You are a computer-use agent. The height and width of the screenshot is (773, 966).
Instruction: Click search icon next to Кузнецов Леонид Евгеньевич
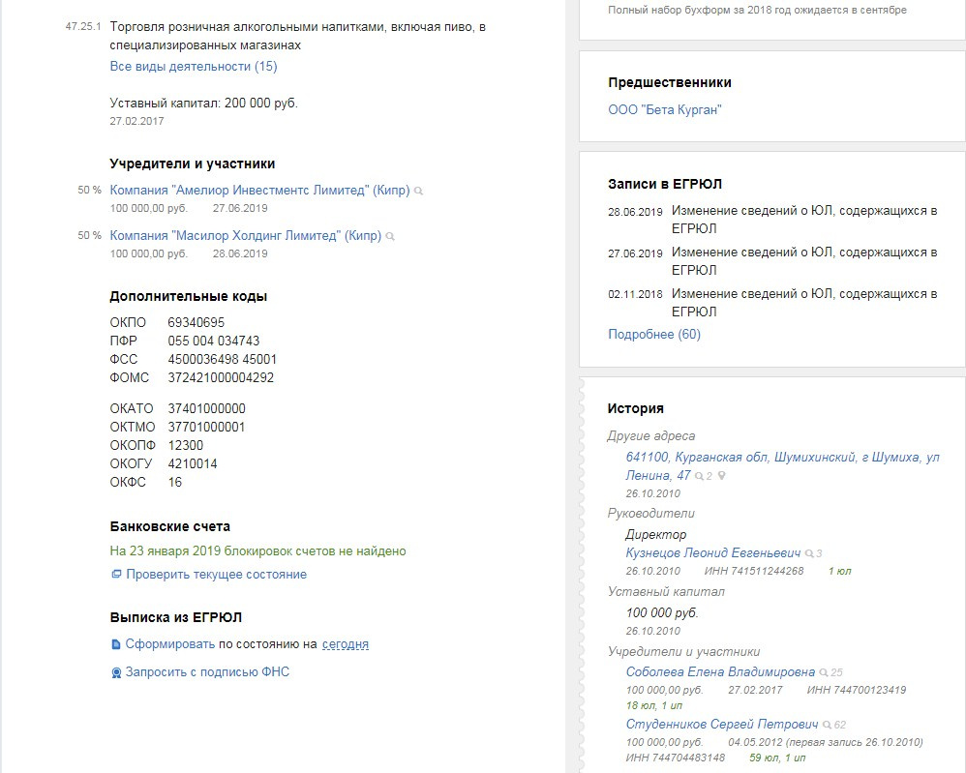coord(809,553)
